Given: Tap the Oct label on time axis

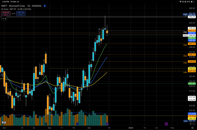Looking at the screenshot, I should pyautogui.click(x=4, y=128).
